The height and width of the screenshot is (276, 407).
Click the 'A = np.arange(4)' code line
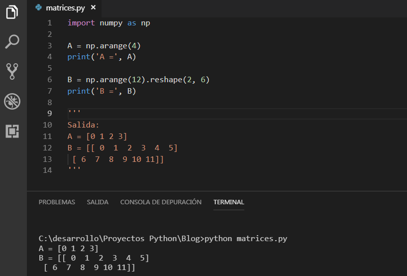[104, 46]
